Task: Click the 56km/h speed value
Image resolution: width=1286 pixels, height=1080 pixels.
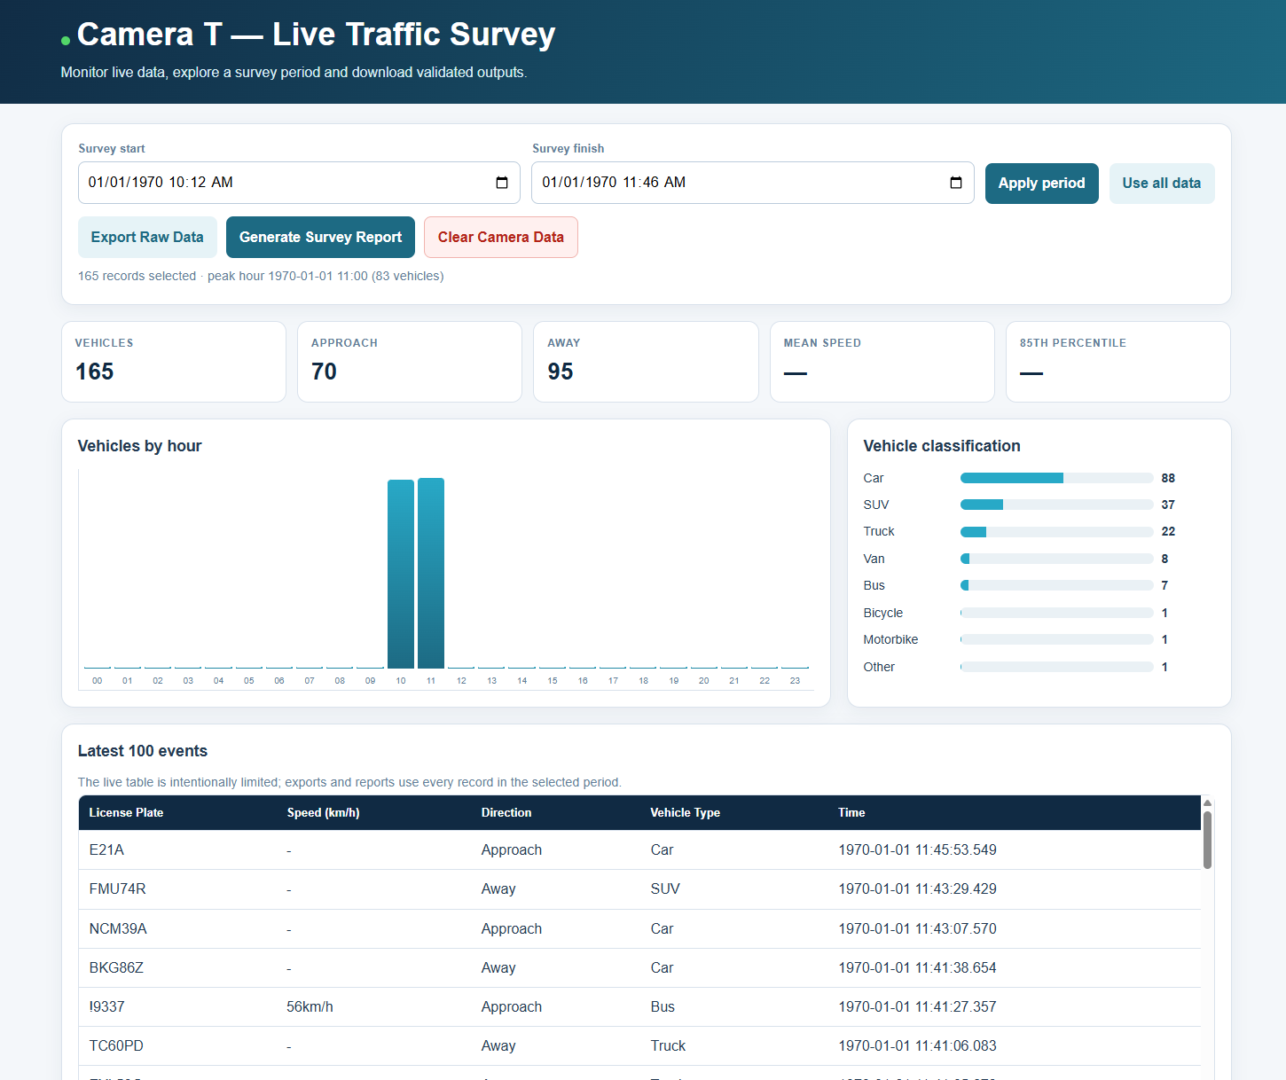Action: click(310, 1007)
